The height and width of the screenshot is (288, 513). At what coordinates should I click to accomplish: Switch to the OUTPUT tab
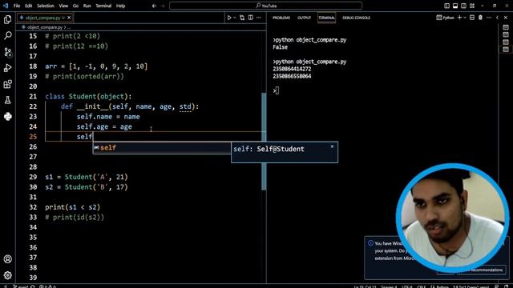point(304,18)
